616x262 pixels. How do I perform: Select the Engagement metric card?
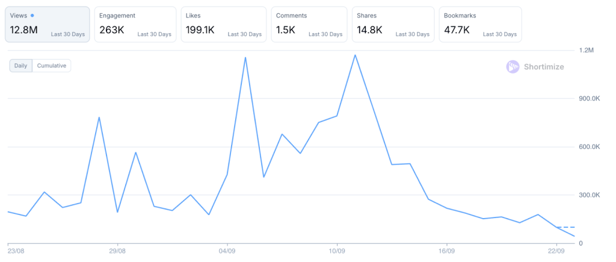click(x=135, y=25)
